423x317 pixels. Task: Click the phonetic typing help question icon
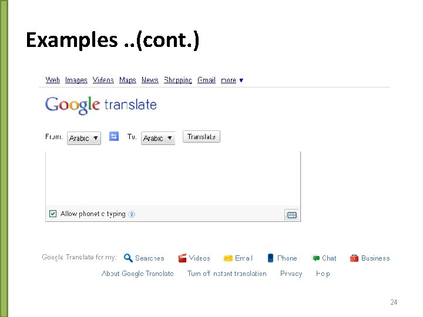pyautogui.click(x=132, y=214)
